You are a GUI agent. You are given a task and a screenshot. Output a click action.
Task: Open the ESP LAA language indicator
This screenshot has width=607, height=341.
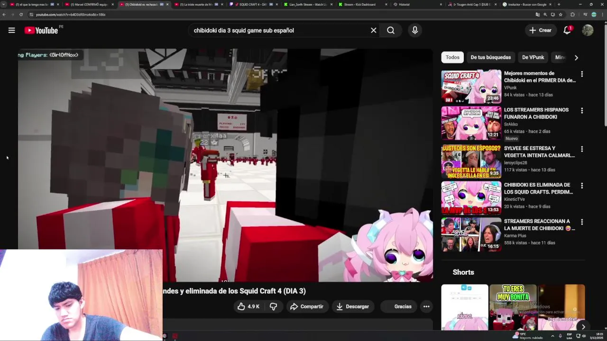point(569,336)
